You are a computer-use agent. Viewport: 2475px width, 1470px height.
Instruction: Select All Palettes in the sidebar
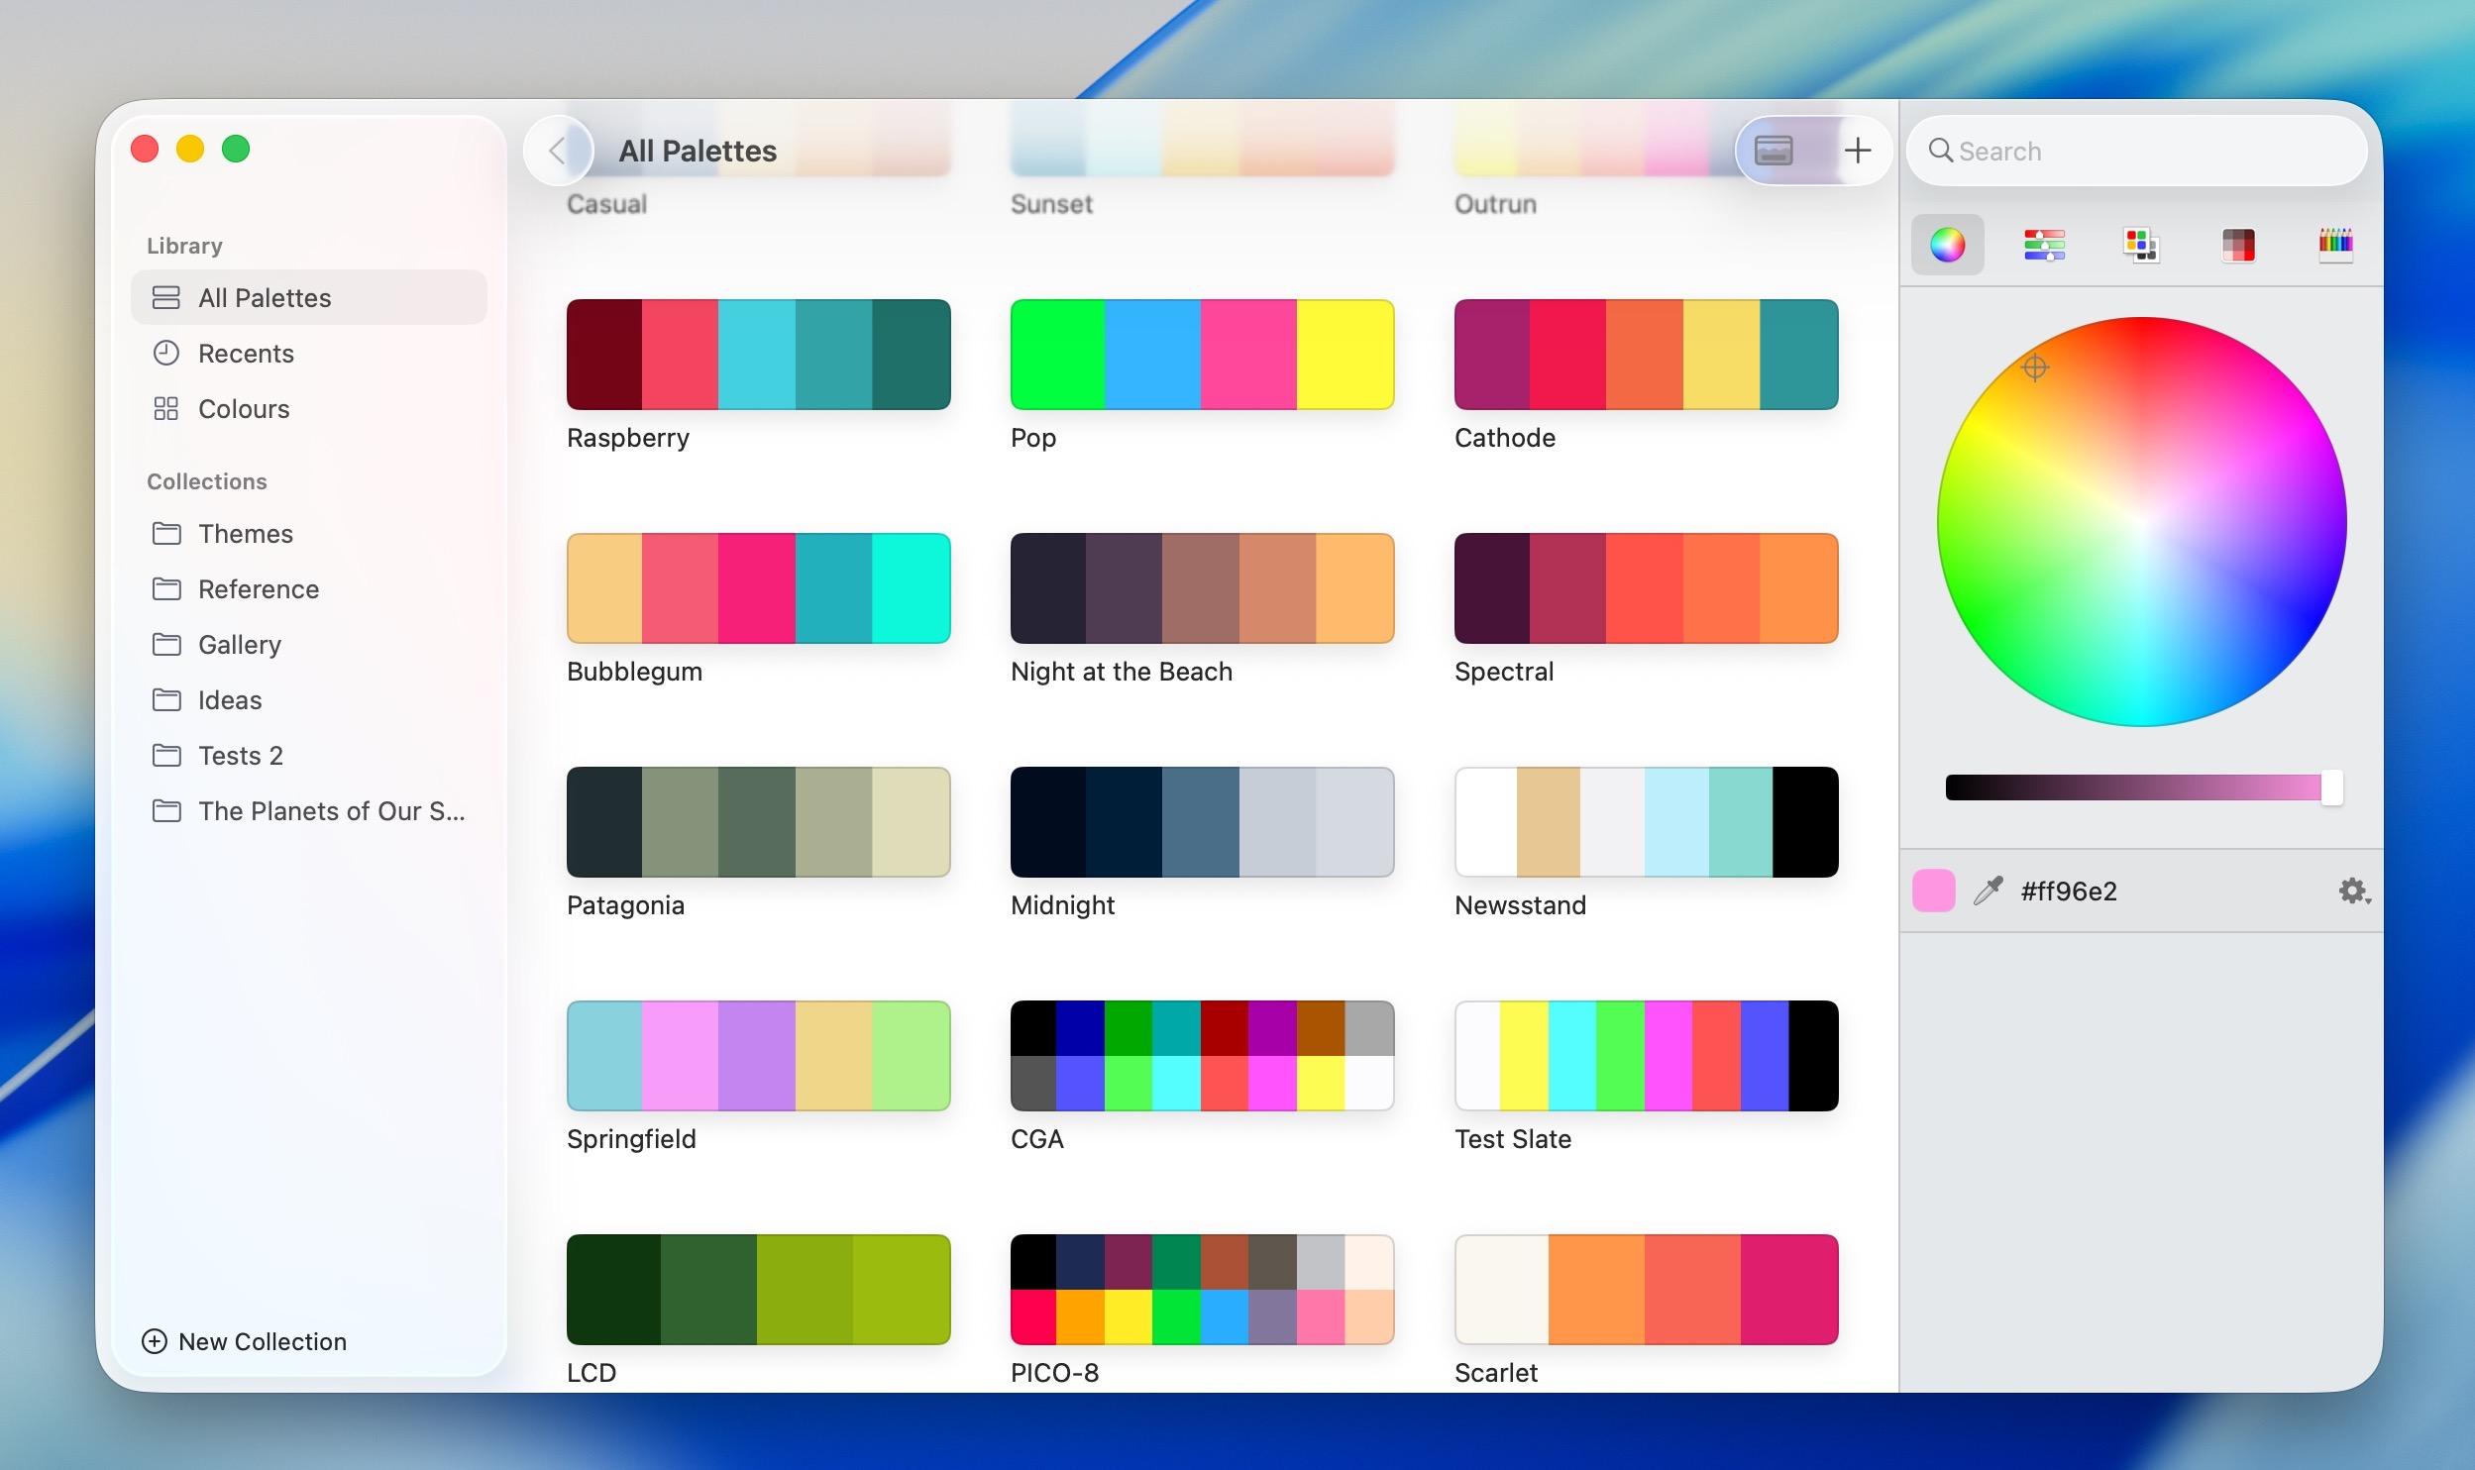308,297
